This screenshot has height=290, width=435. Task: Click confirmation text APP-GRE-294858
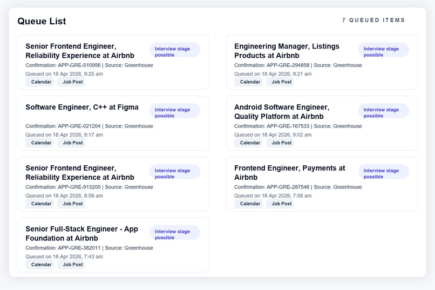click(x=288, y=65)
